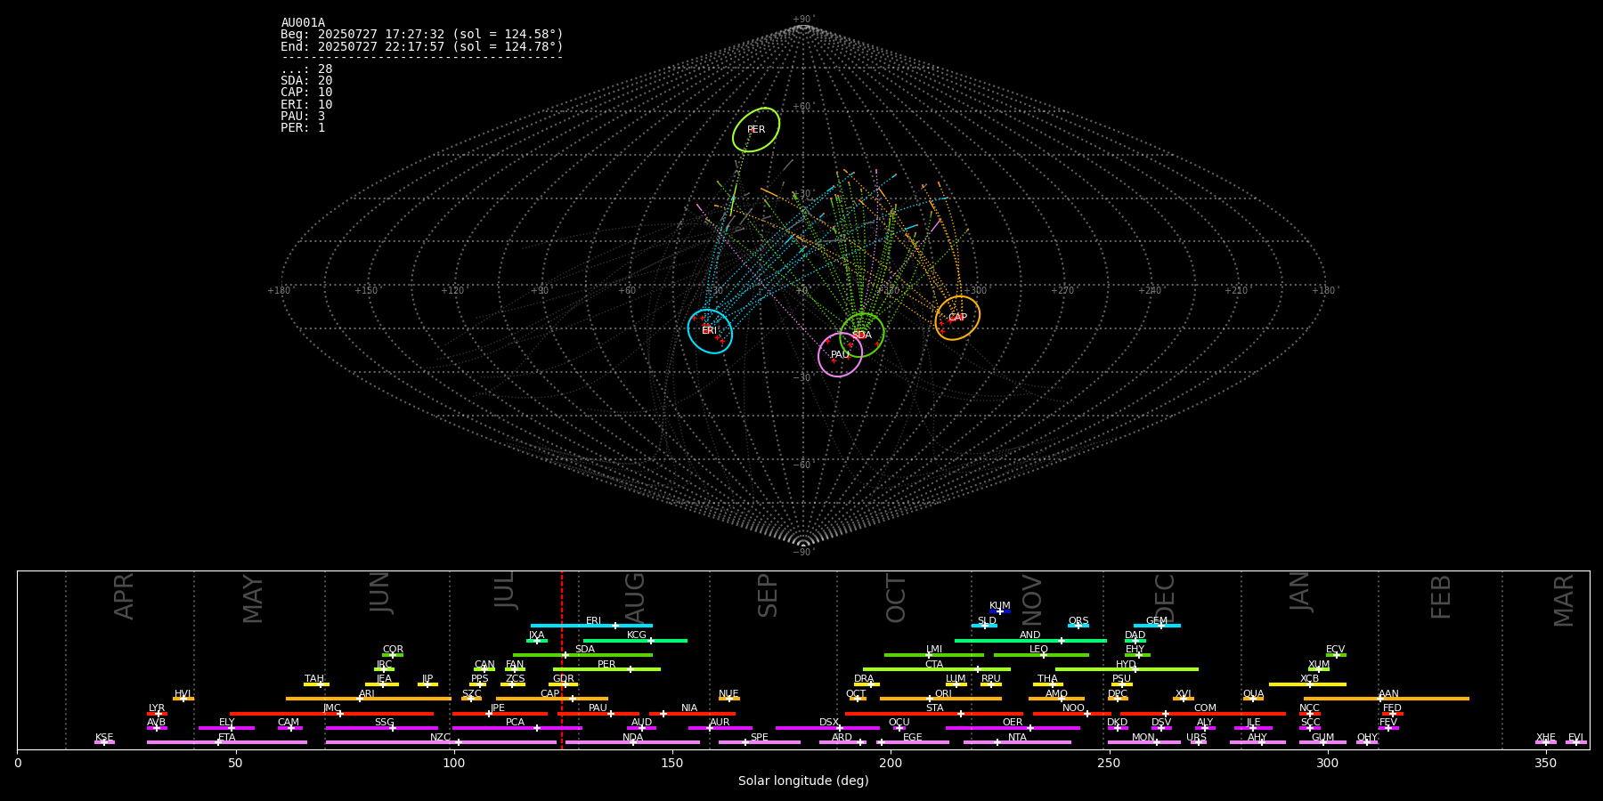1603x801 pixels.
Task: Click the PER radiant ellipse on sky map
Action: [x=756, y=130]
